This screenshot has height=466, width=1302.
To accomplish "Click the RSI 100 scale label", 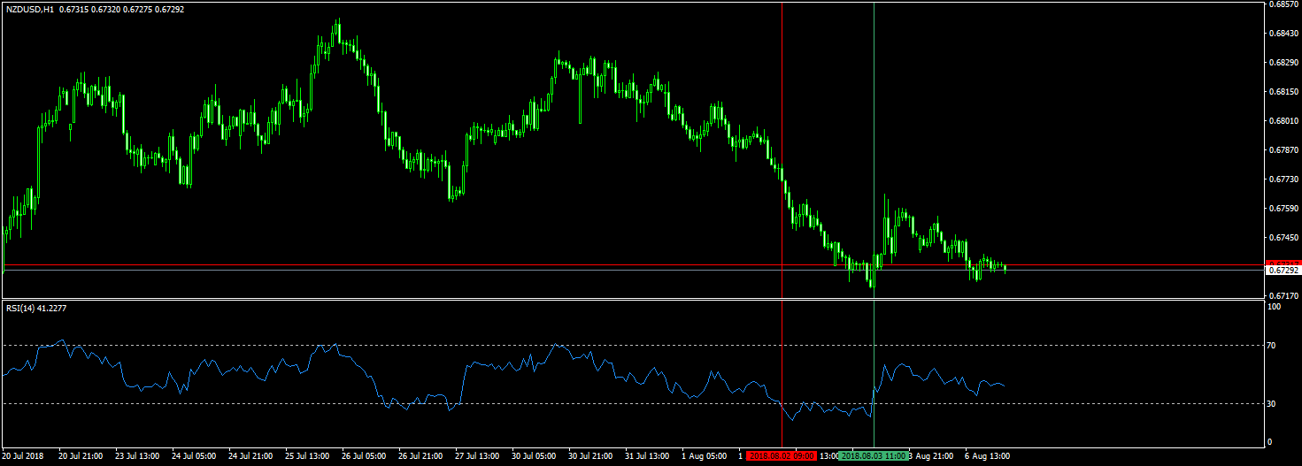I will (1275, 307).
